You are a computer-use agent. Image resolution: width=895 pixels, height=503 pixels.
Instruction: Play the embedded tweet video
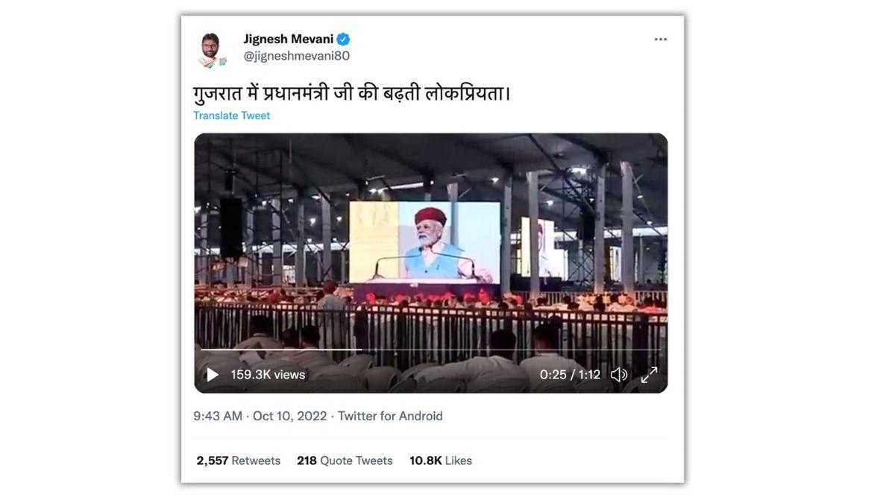click(213, 375)
